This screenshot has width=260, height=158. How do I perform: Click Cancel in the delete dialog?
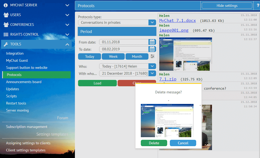point(183,143)
